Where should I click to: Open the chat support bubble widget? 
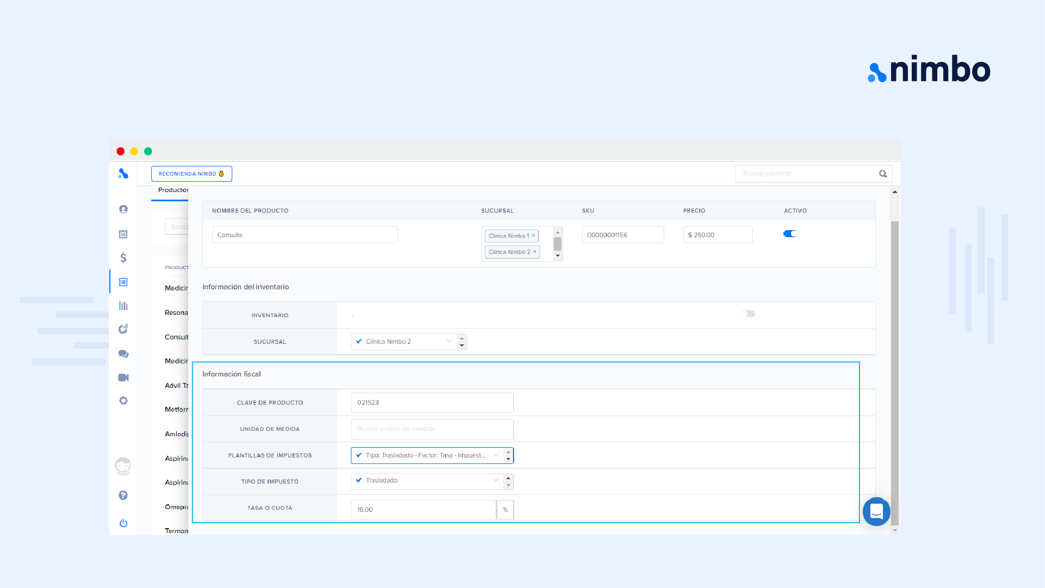876,511
